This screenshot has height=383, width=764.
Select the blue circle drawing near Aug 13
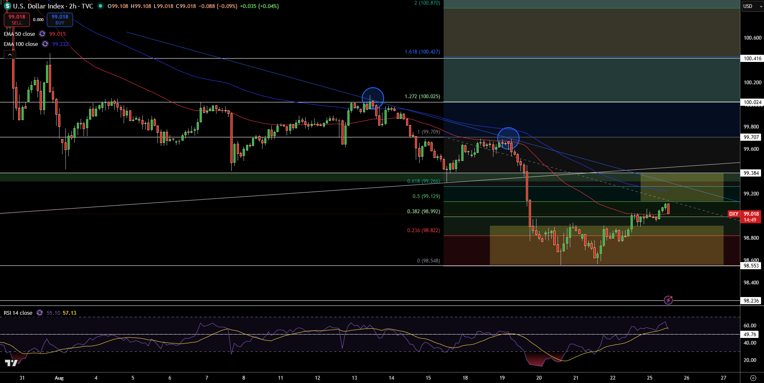[x=373, y=98]
